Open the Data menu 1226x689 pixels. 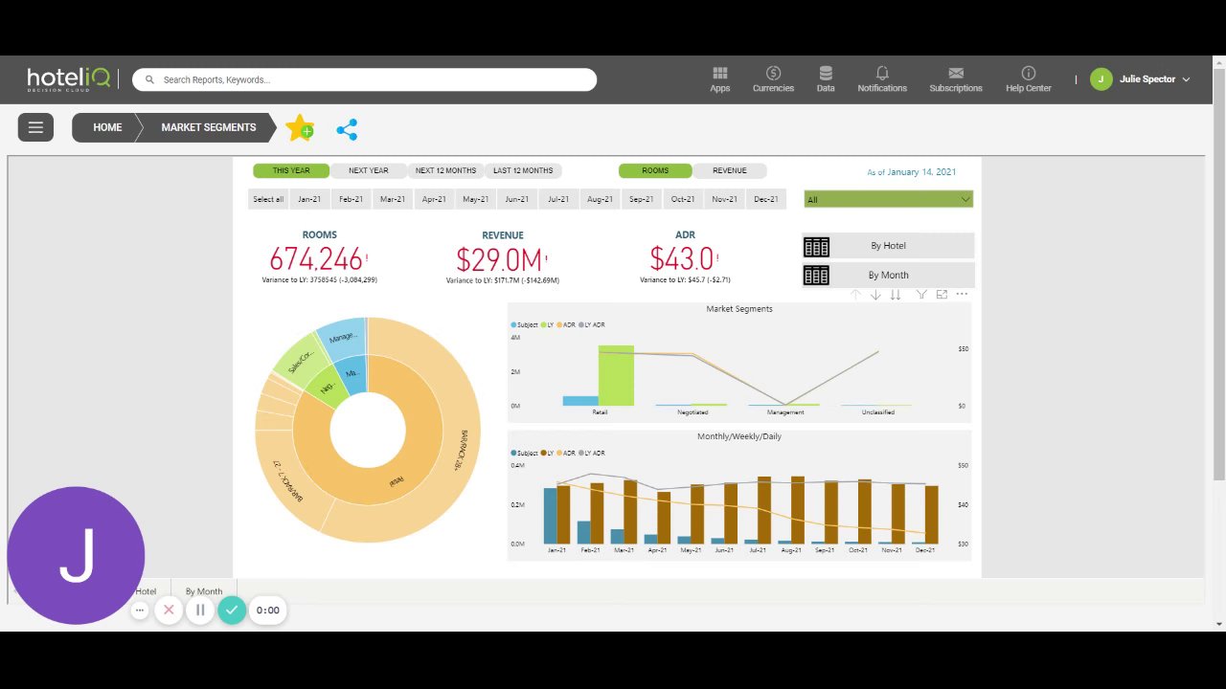coord(826,79)
